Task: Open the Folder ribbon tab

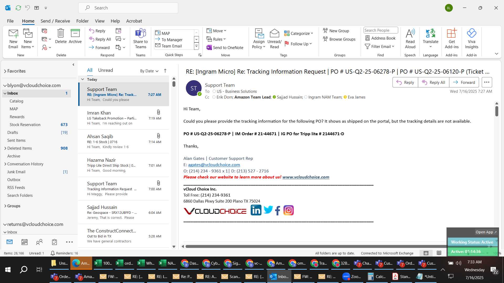Action: point(82,21)
